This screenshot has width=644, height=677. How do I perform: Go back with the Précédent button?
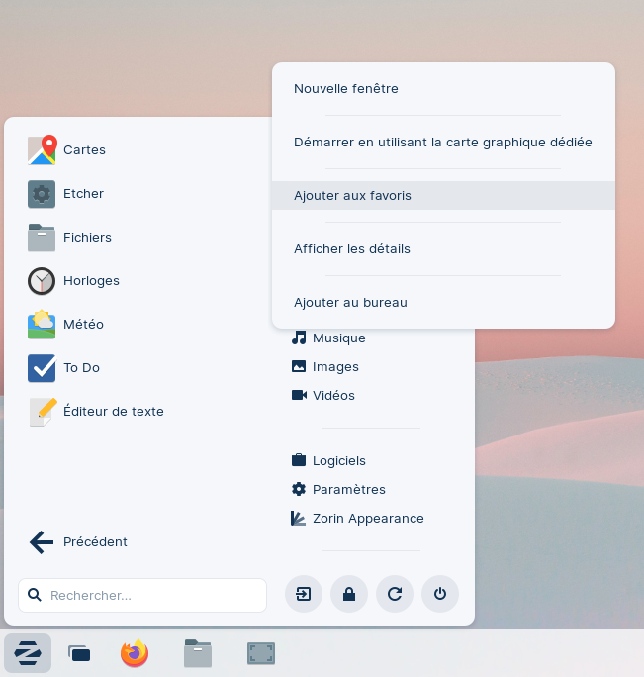coord(79,542)
